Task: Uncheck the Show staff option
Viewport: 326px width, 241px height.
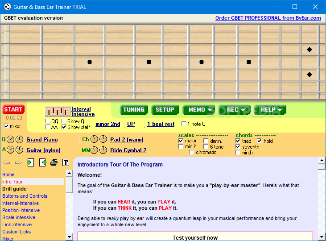Action: tap(64, 127)
